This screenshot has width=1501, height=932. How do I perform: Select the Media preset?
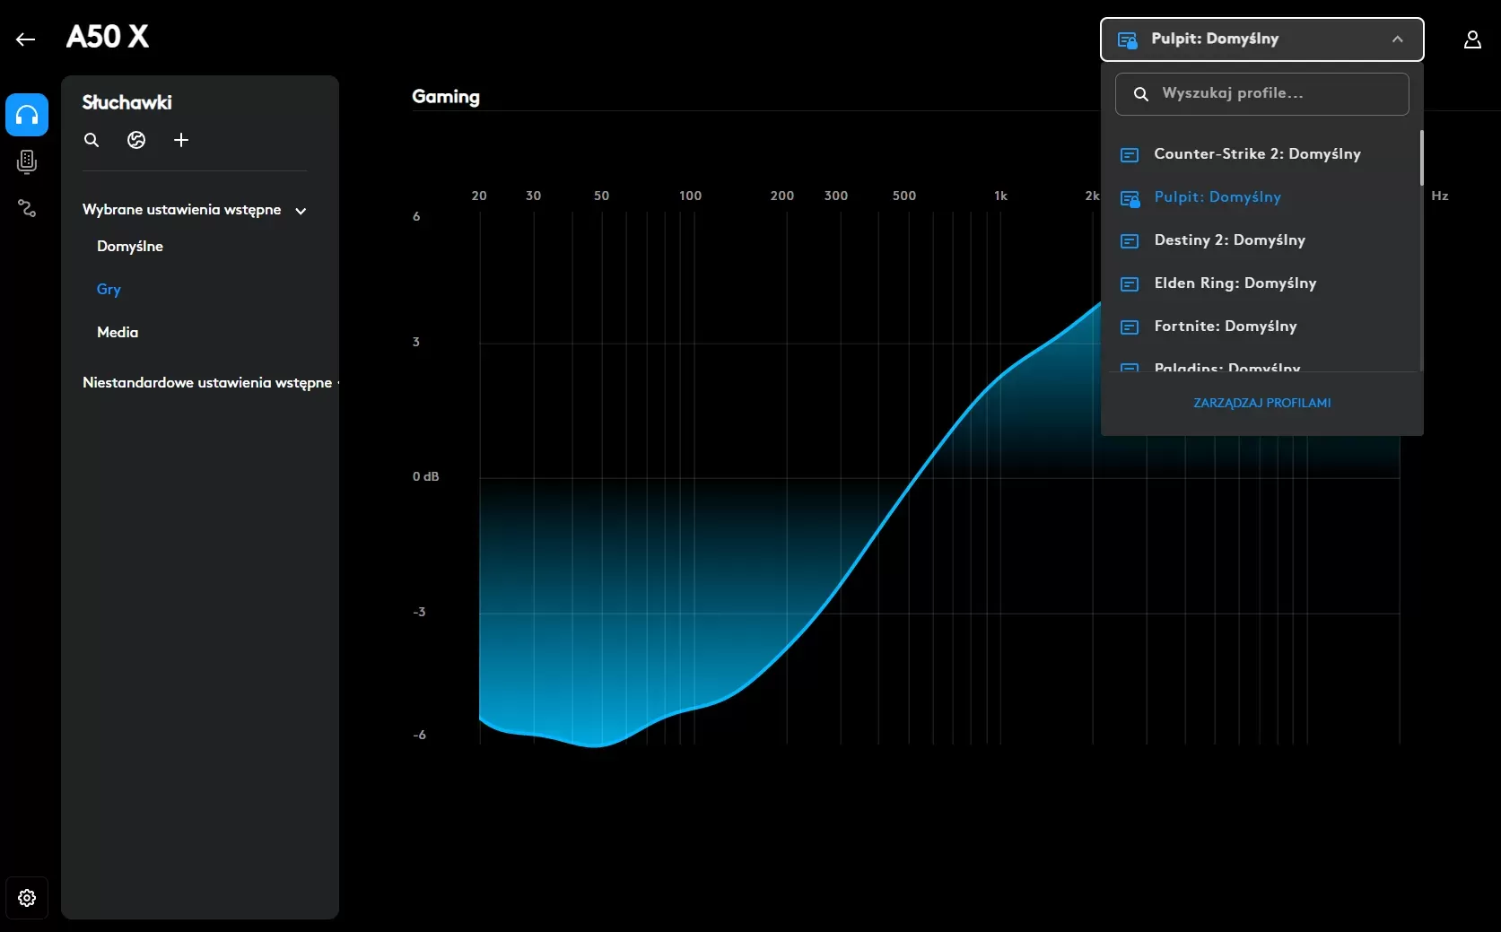pyautogui.click(x=118, y=332)
